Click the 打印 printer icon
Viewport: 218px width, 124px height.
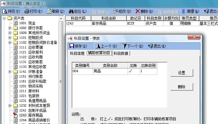click(27, 11)
